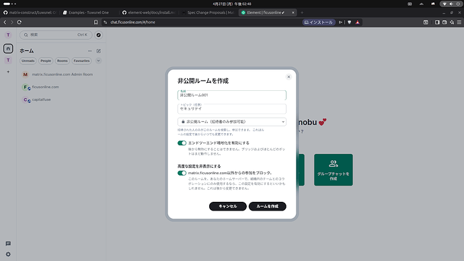
Task: Click the new chat compose icon
Action: tap(99, 51)
